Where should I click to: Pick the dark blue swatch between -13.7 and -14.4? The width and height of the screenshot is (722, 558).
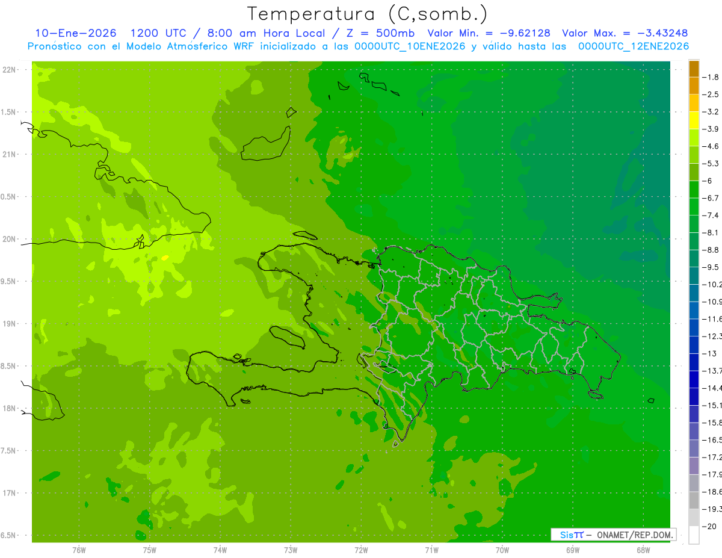pos(694,379)
